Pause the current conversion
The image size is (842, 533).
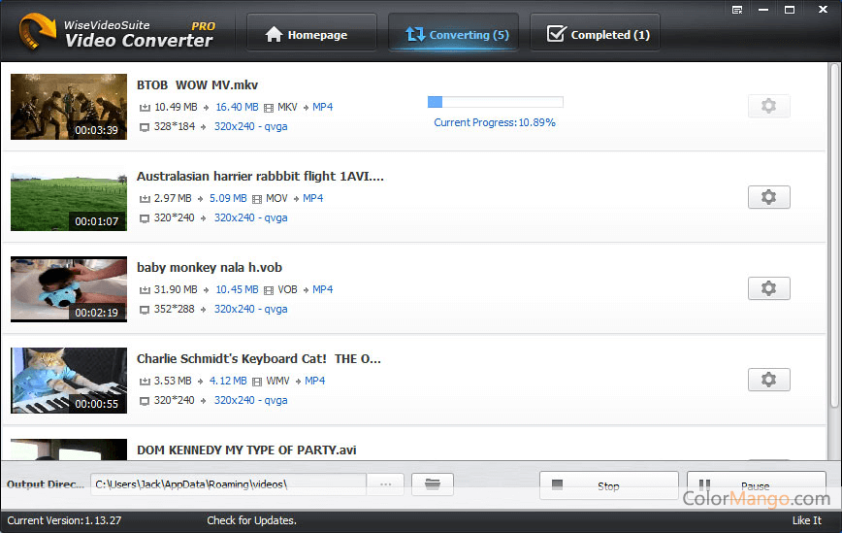(756, 484)
